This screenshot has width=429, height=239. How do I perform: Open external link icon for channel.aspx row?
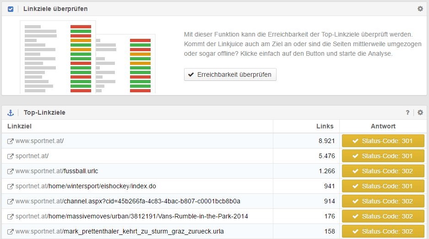11,202
